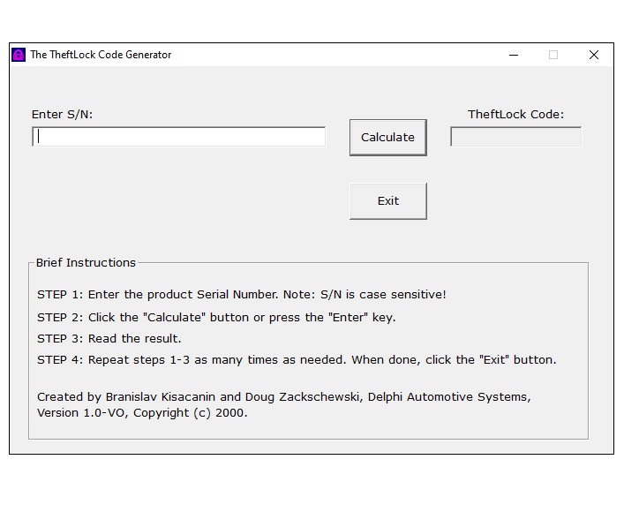Select the TheftLock Code output field
Image resolution: width=624 pixels, height=512 pixels.
tap(515, 137)
